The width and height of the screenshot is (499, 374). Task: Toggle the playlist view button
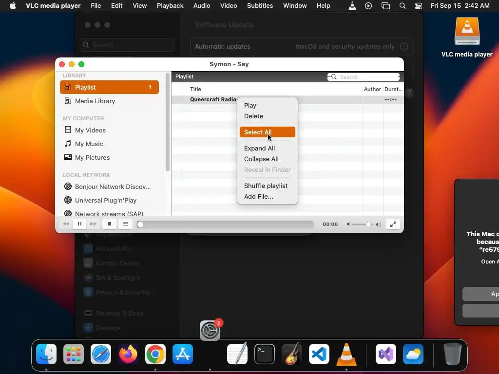(x=125, y=224)
